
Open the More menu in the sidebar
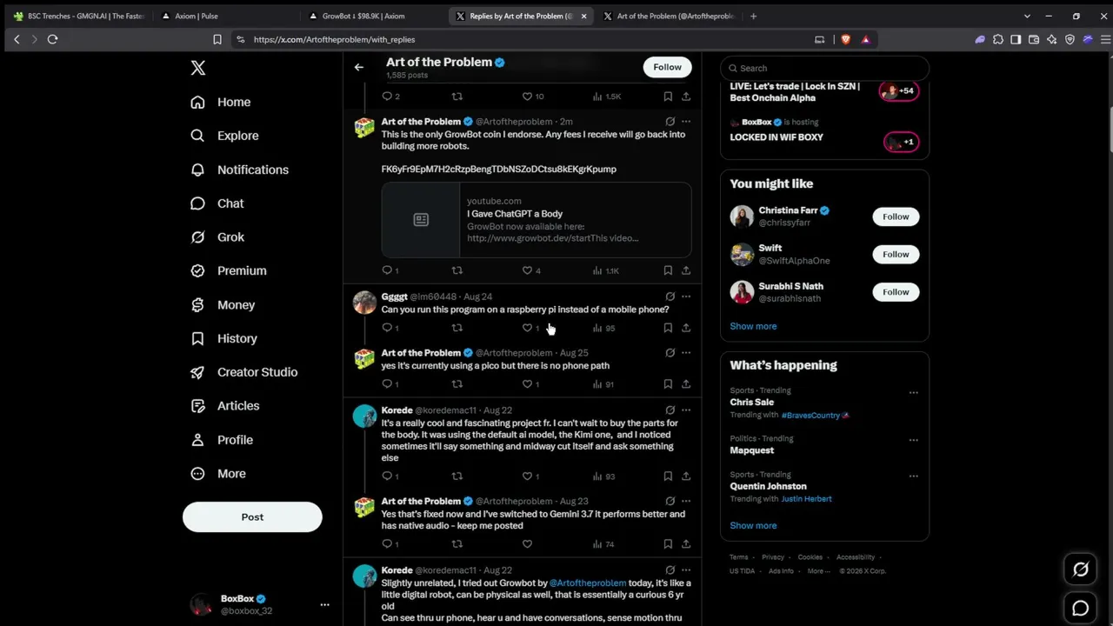click(218, 474)
